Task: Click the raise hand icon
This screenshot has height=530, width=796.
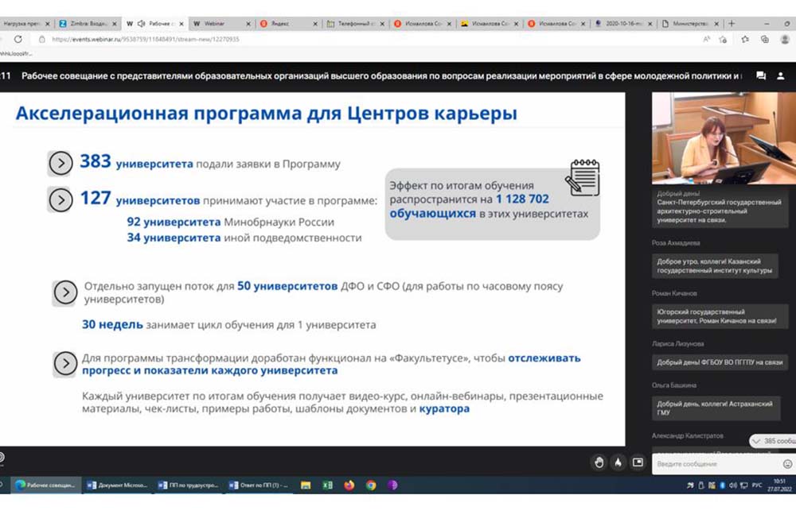Action: click(x=599, y=462)
